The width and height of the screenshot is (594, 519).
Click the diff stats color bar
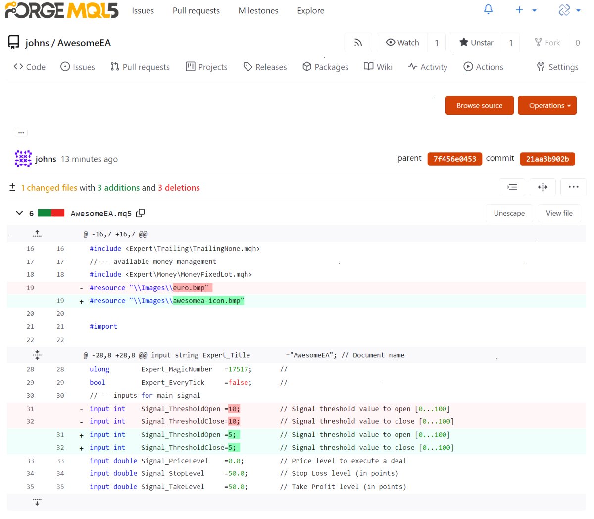pyautogui.click(x=51, y=213)
